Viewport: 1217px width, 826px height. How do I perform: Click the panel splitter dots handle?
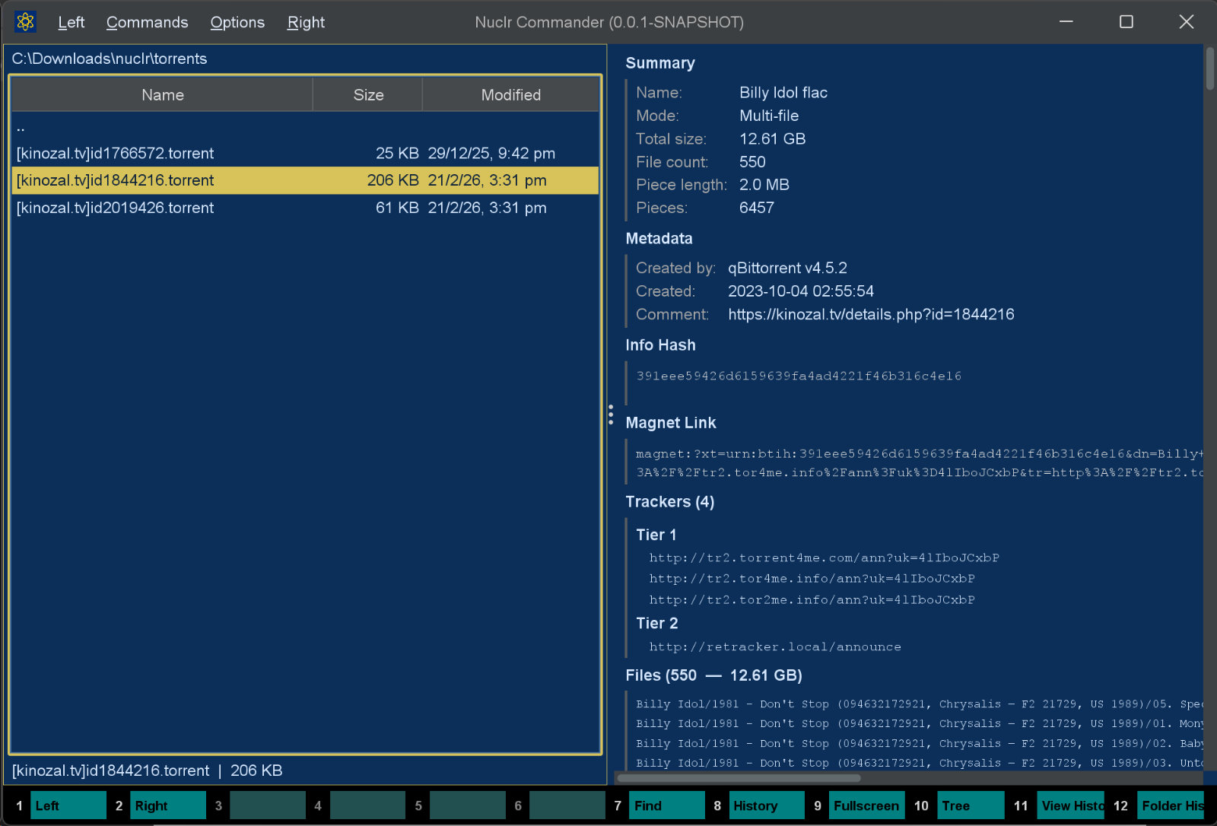point(610,415)
